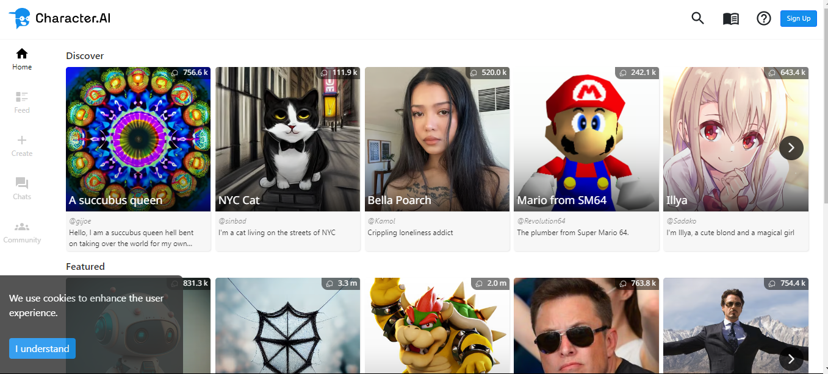The image size is (828, 374).
Task: Click 'Crippling loneliness addict' description
Action: click(410, 233)
